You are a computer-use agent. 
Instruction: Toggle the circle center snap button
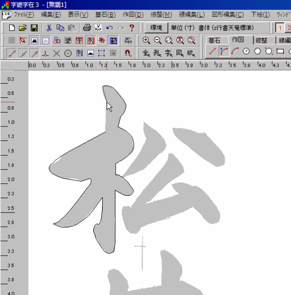tap(68, 54)
